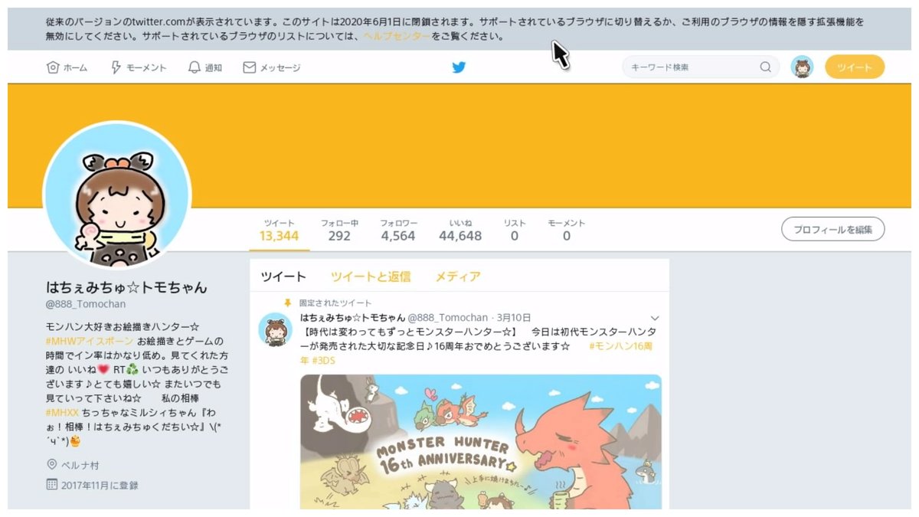Open the 3月10日 tweet timestamp
The width and height of the screenshot is (919, 517).
tap(515, 318)
